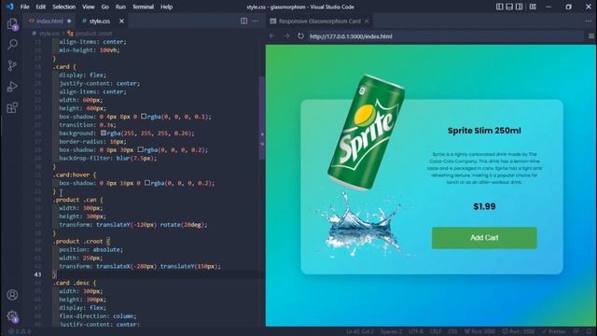Click the position: absolute line

pos(91,249)
